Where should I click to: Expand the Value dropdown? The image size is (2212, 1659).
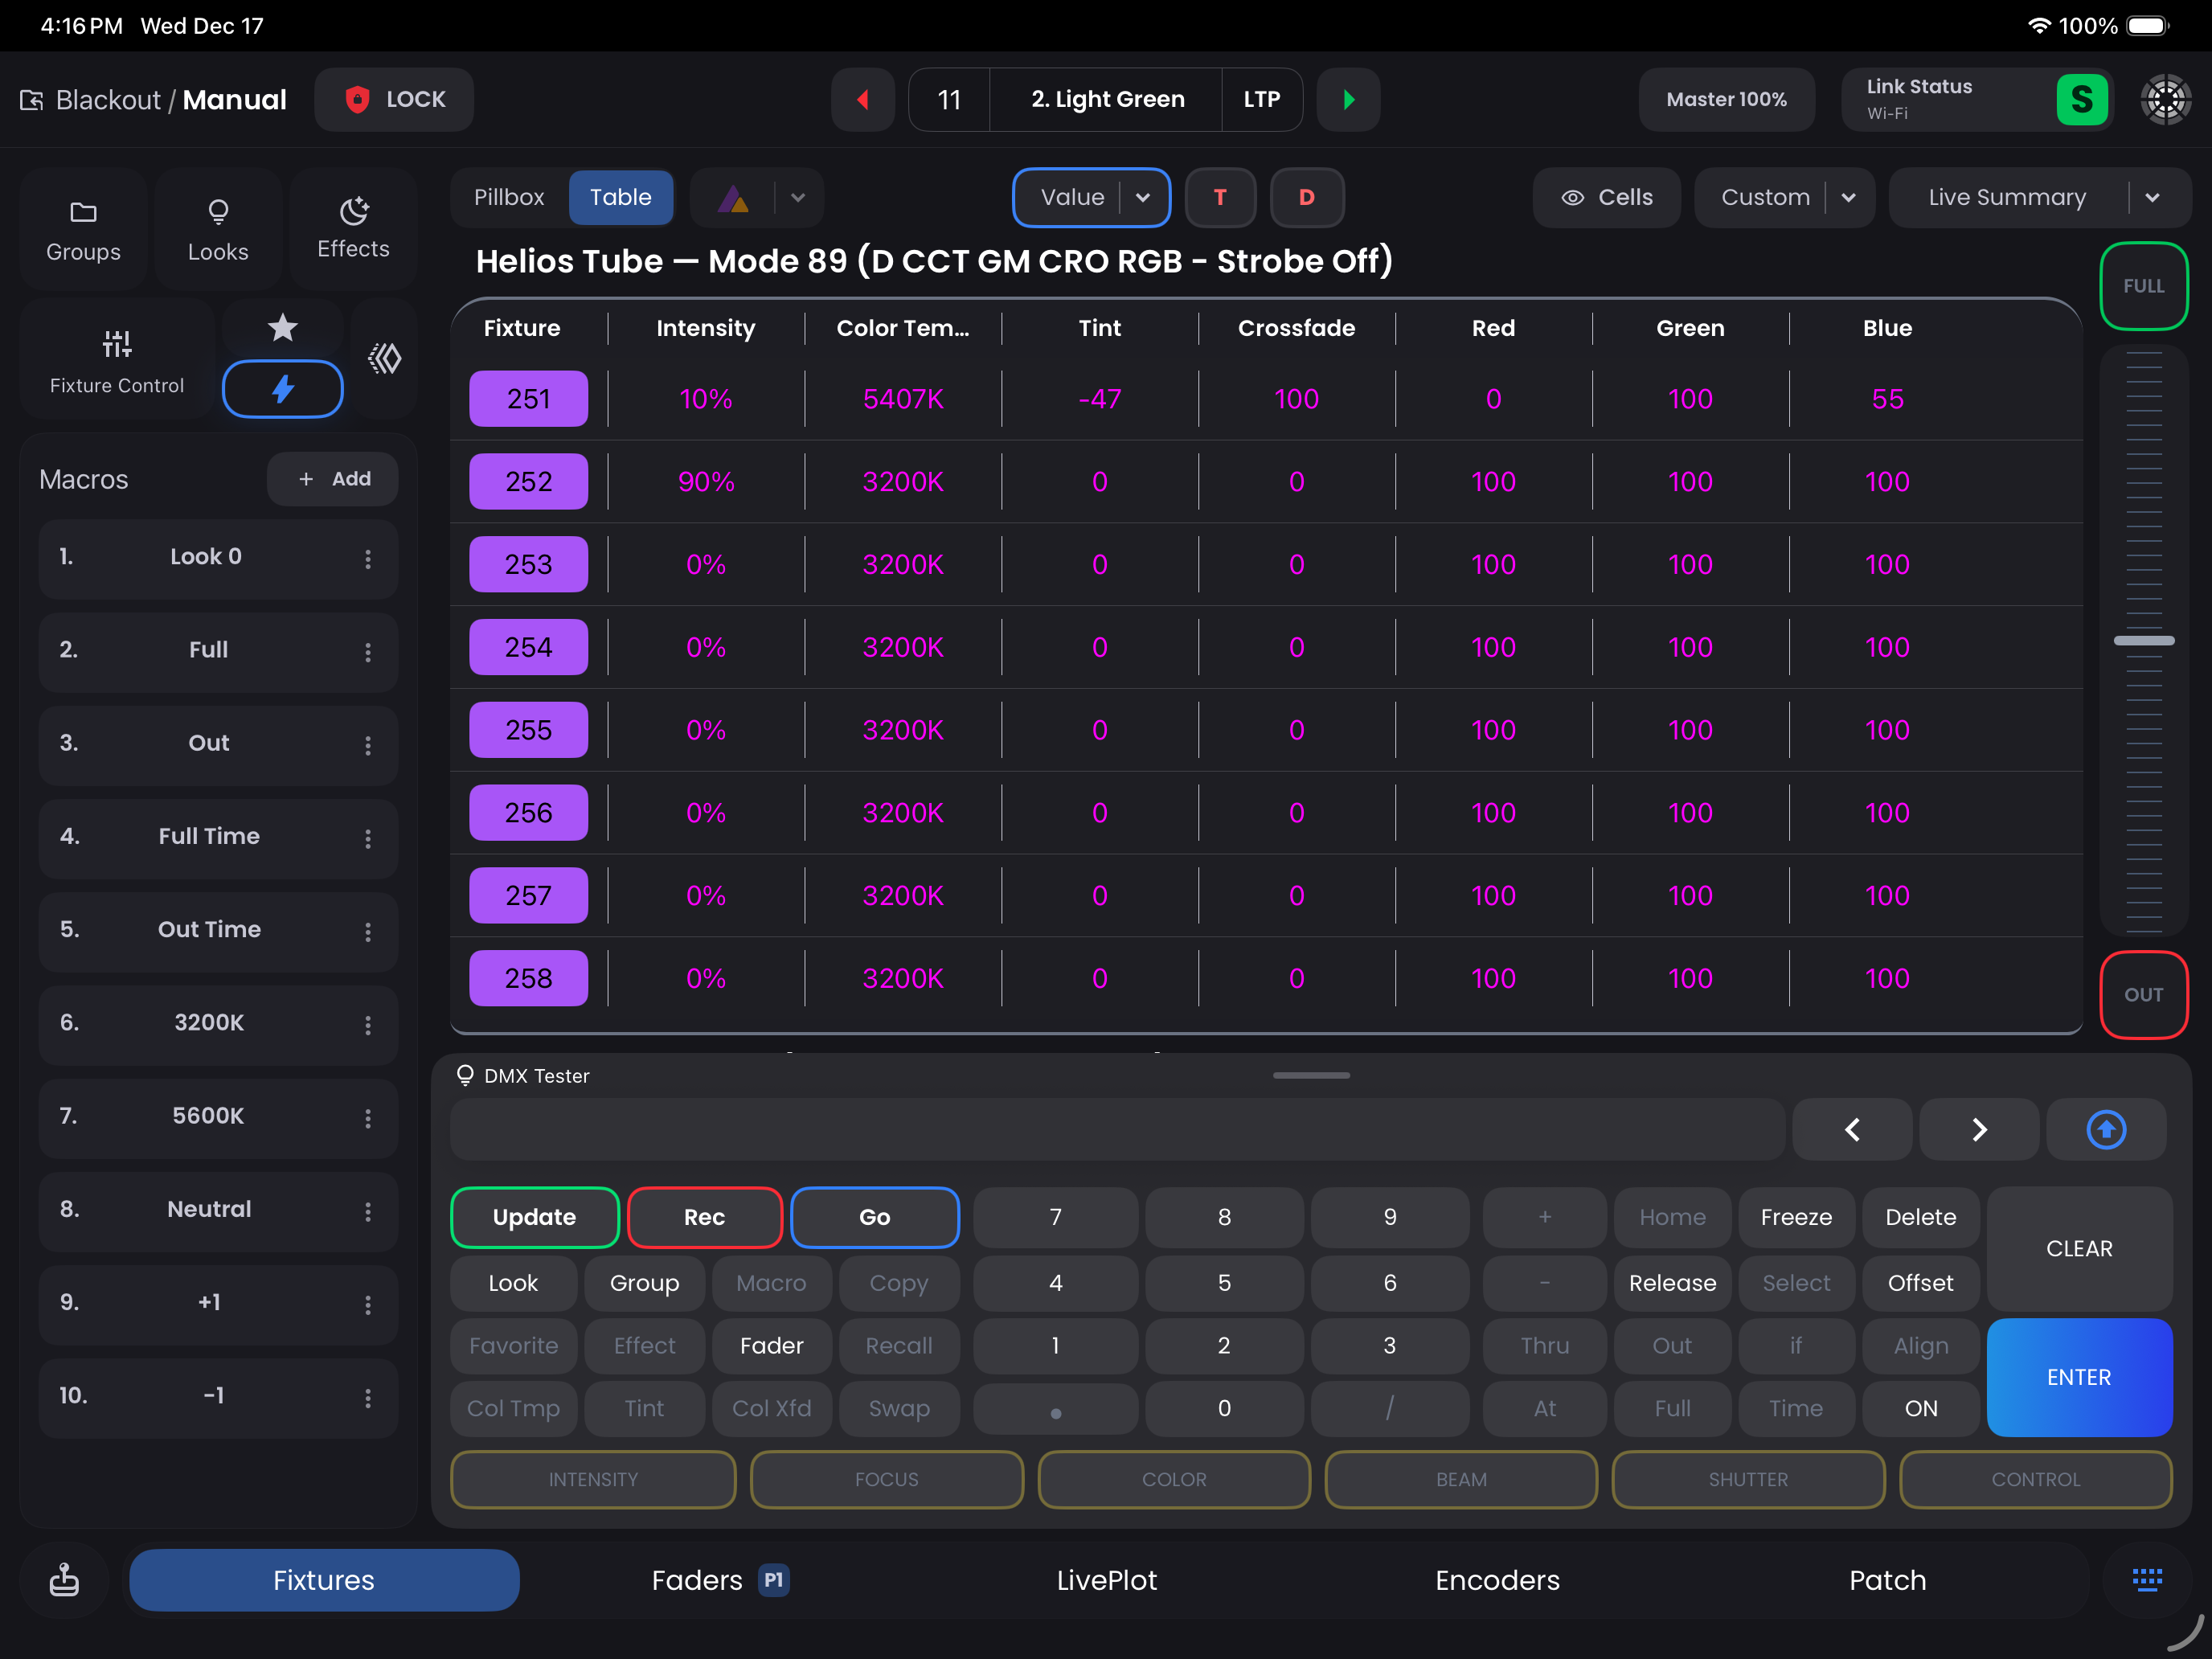(1143, 197)
